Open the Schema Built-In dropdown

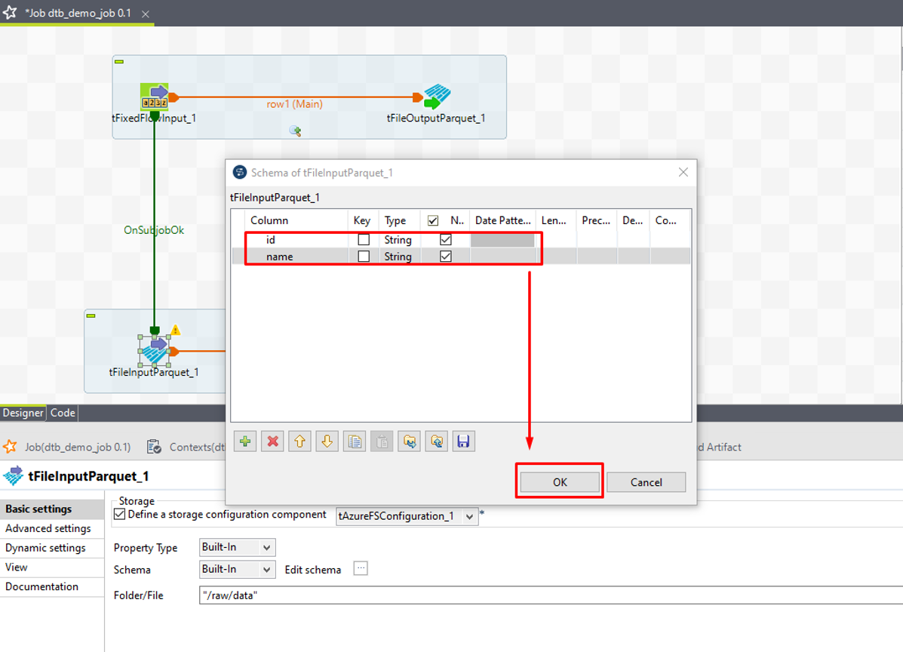pyautogui.click(x=237, y=570)
